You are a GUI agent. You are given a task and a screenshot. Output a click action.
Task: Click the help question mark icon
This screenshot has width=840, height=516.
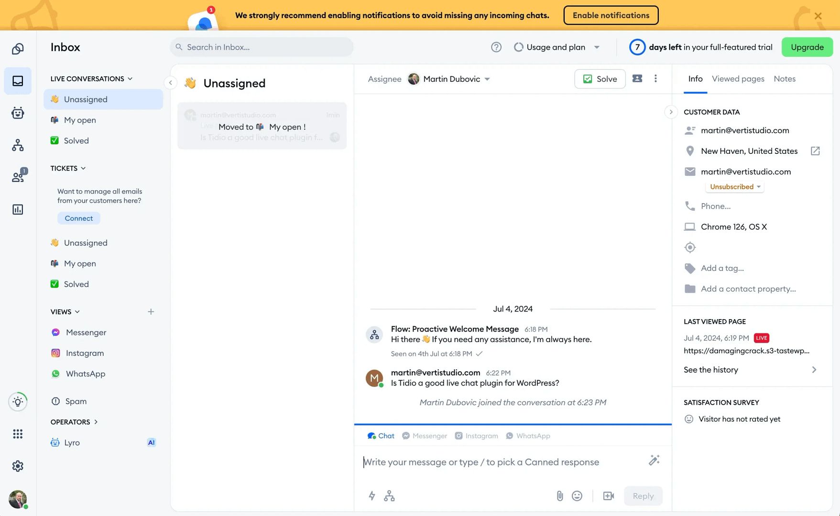496,47
